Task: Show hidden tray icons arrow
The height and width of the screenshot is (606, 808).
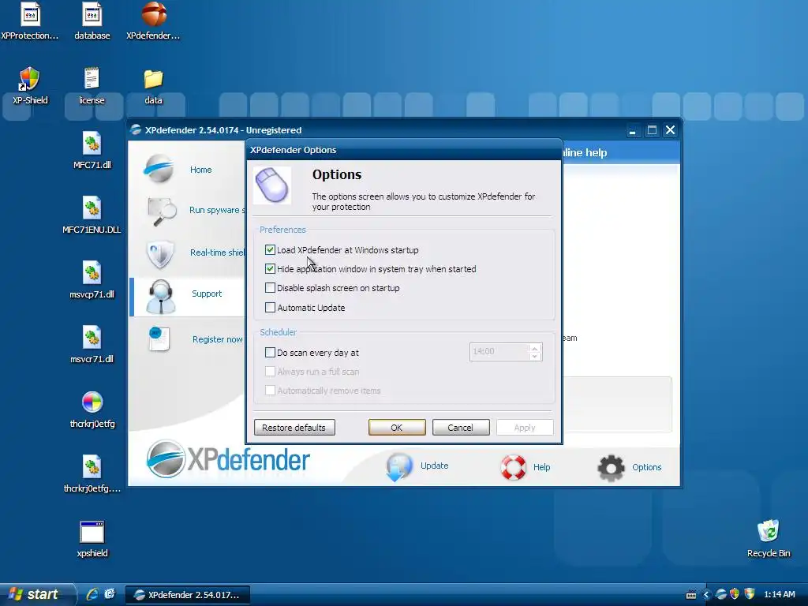Action: point(706,595)
